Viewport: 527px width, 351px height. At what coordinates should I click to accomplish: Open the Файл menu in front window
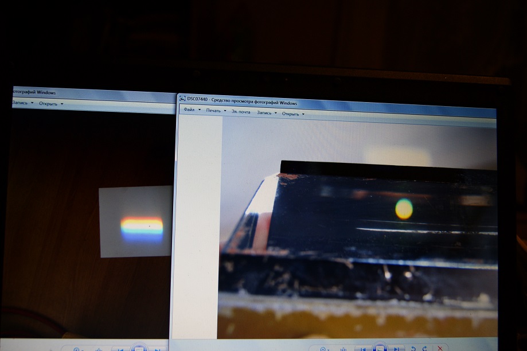tap(189, 110)
